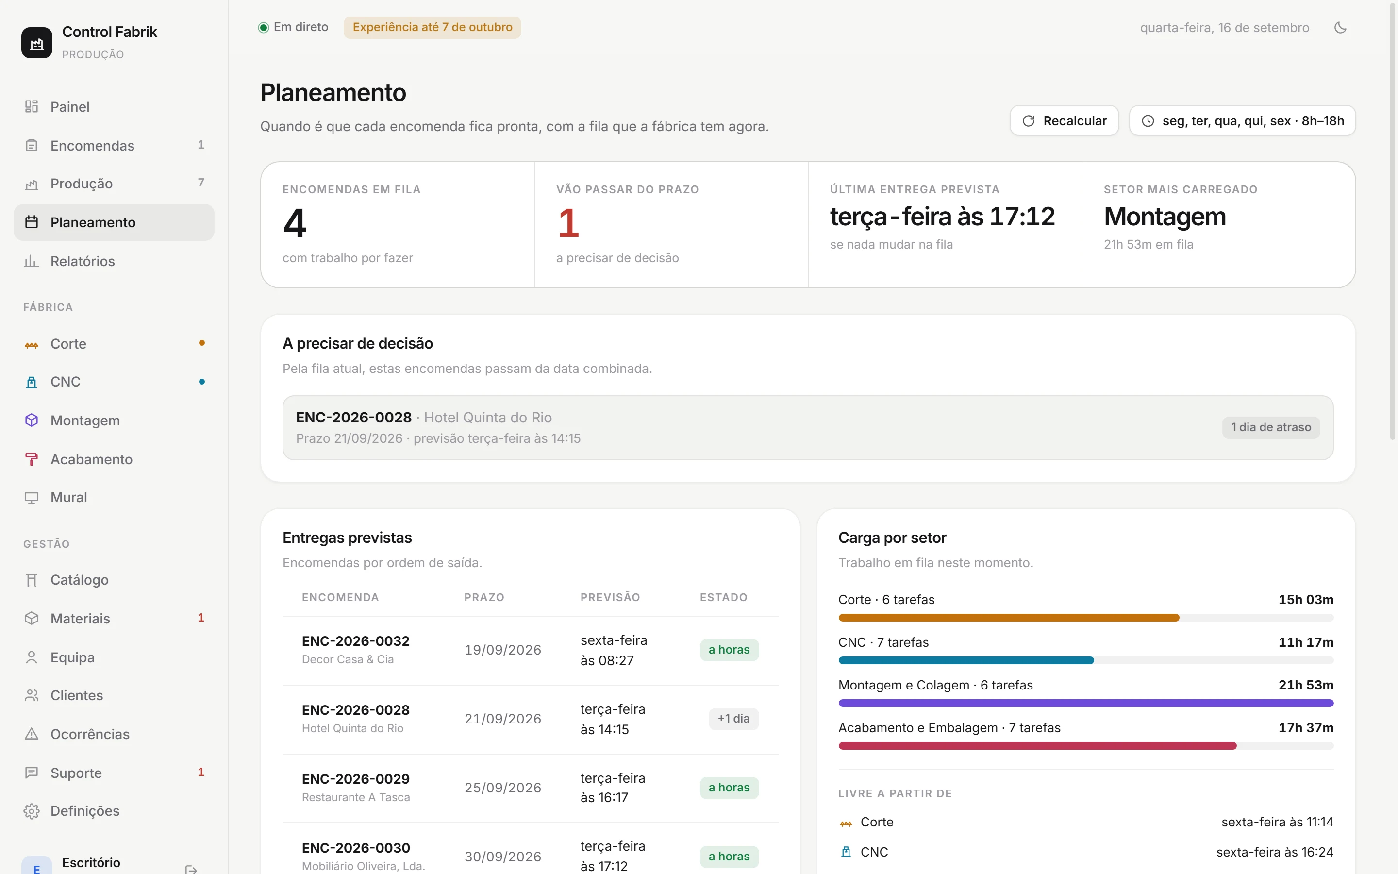
Task: Open the Acabamento factory view
Action: pos(114,459)
